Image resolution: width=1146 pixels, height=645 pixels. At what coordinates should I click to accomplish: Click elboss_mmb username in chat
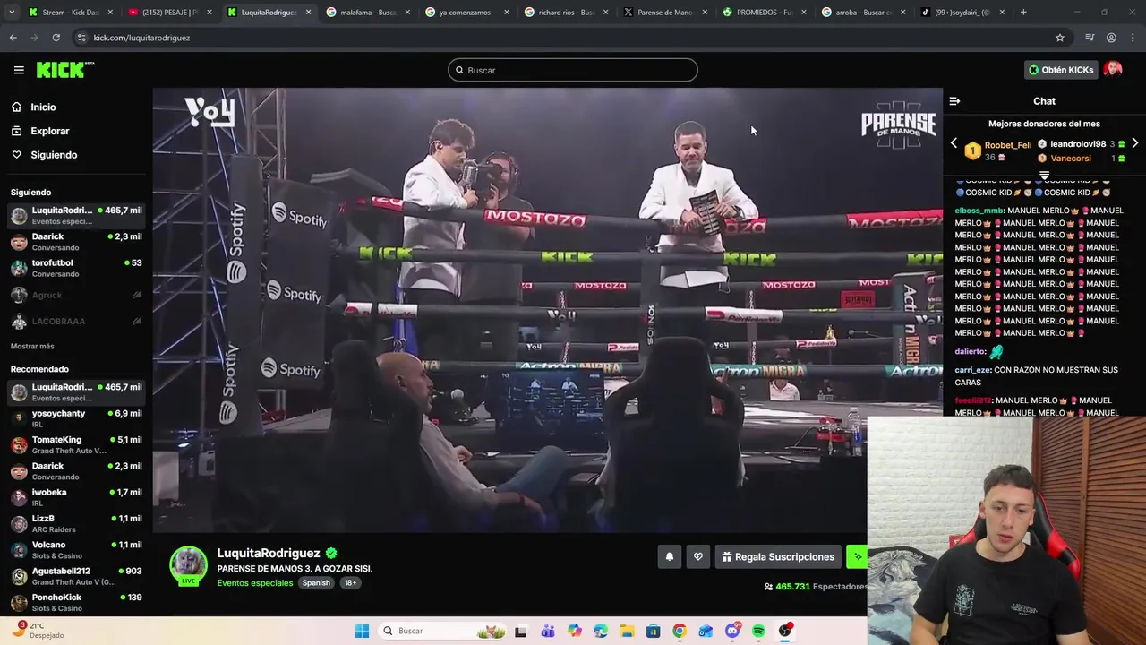(x=979, y=211)
